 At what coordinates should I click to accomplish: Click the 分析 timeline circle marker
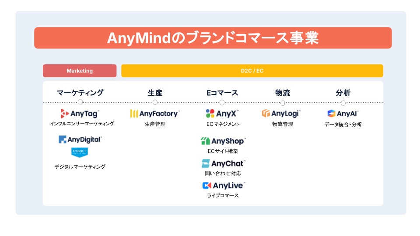[x=343, y=103]
